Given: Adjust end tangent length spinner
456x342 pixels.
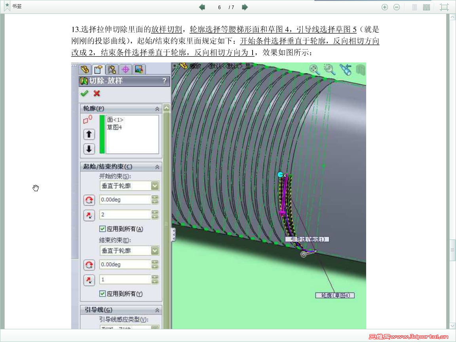Looking at the screenshot, I should click(x=155, y=279).
